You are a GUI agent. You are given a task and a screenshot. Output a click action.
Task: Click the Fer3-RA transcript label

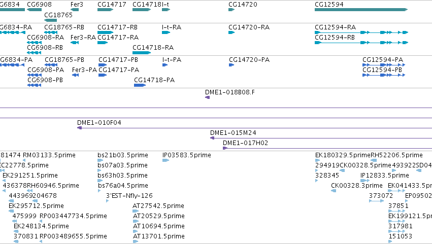(83, 38)
